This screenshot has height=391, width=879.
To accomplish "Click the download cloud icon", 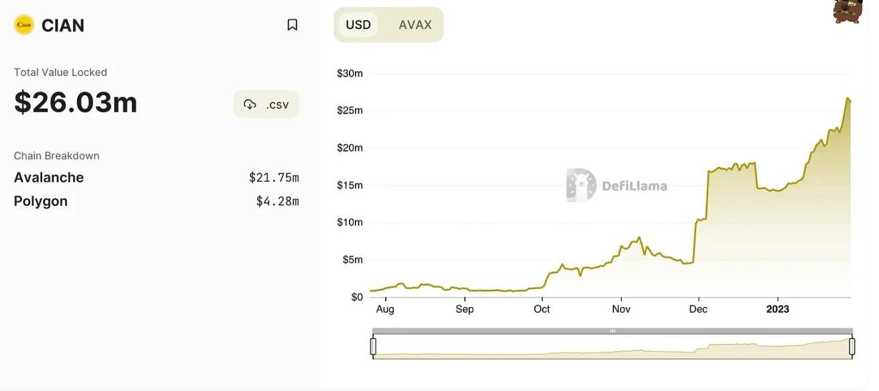I will coord(250,105).
